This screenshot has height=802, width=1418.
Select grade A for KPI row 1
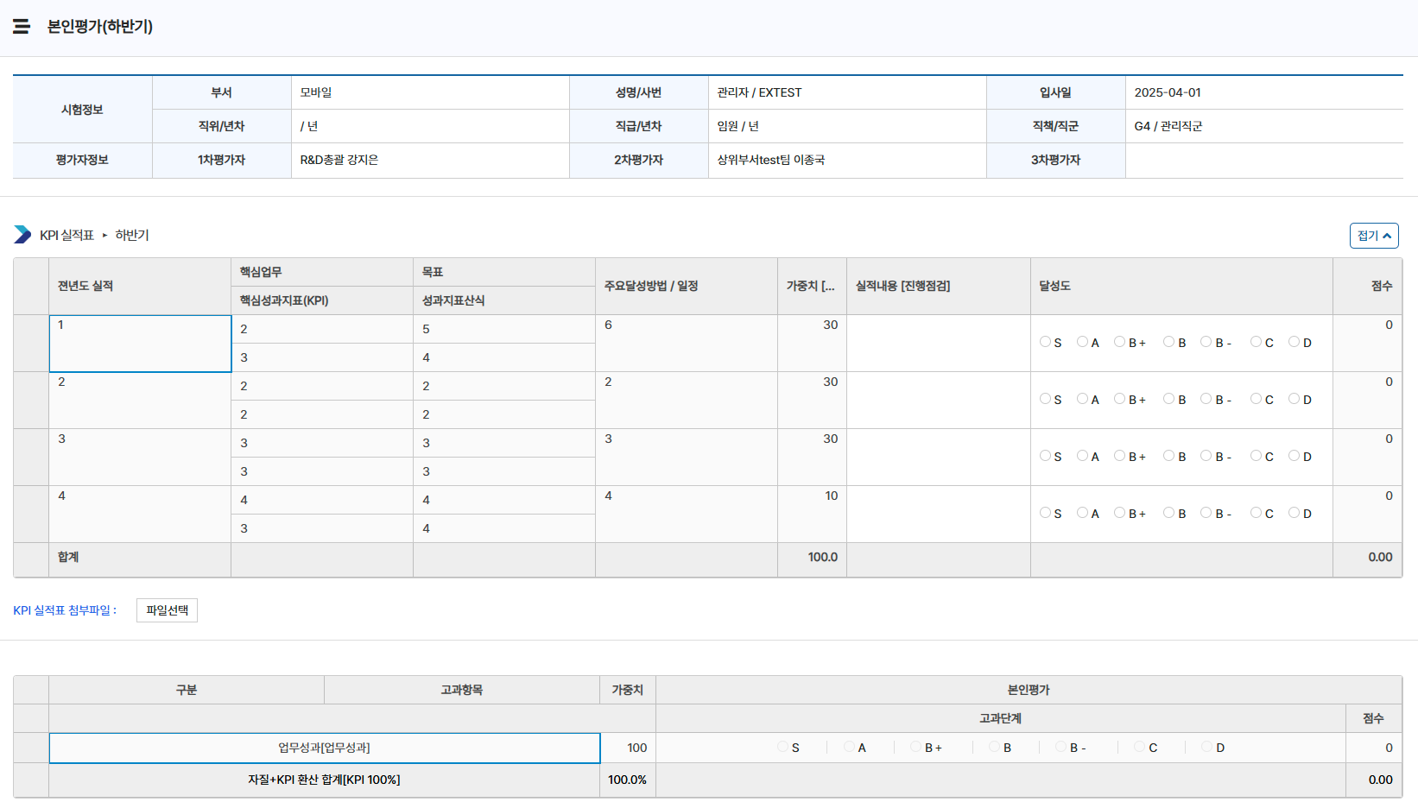click(1082, 342)
